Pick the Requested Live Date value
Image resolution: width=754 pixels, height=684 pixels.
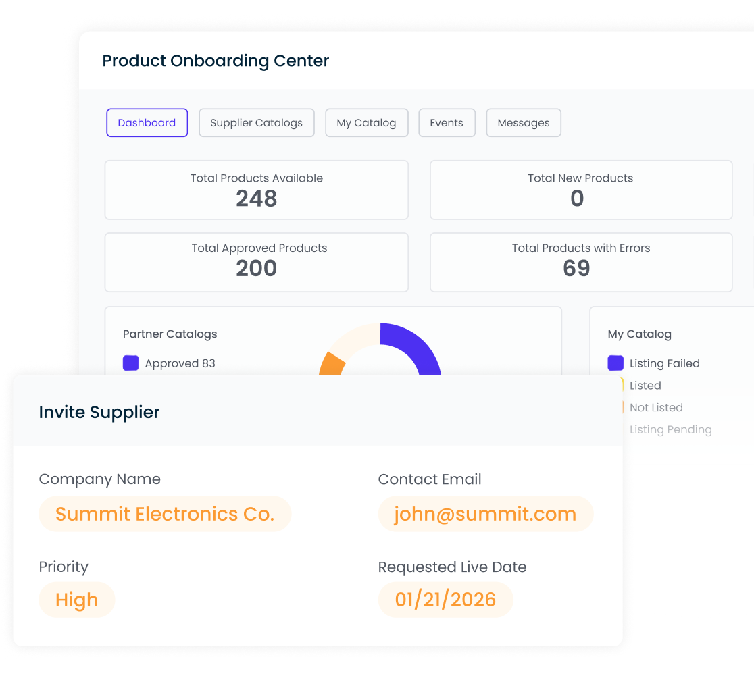pyautogui.click(x=445, y=600)
